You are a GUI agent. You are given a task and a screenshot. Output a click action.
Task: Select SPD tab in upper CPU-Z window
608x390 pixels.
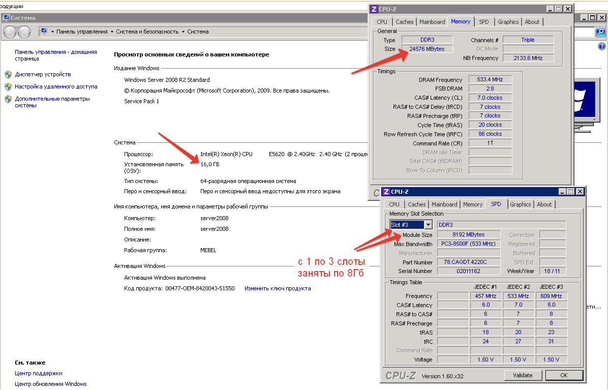484,22
